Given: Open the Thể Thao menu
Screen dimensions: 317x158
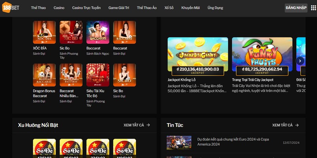Looking at the screenshot, I should coord(38,8).
